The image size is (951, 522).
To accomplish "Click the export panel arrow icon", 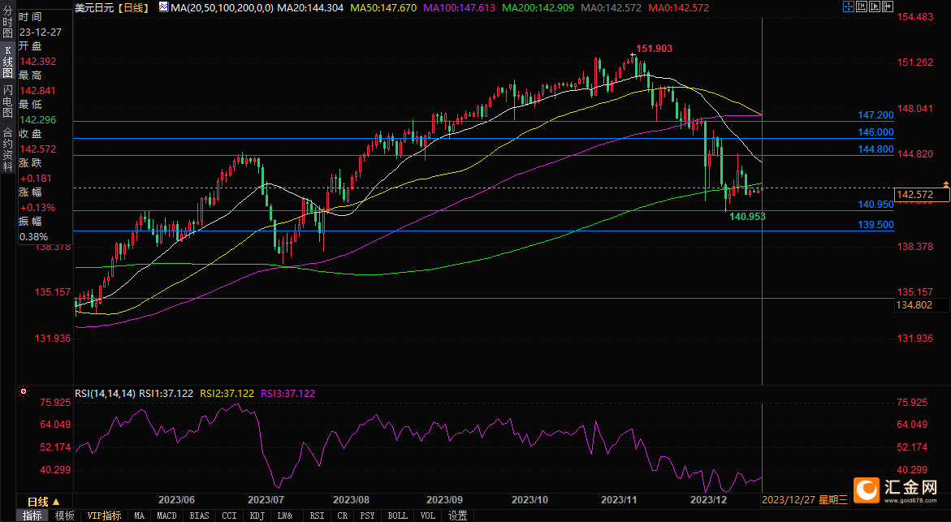I will 888,6.
